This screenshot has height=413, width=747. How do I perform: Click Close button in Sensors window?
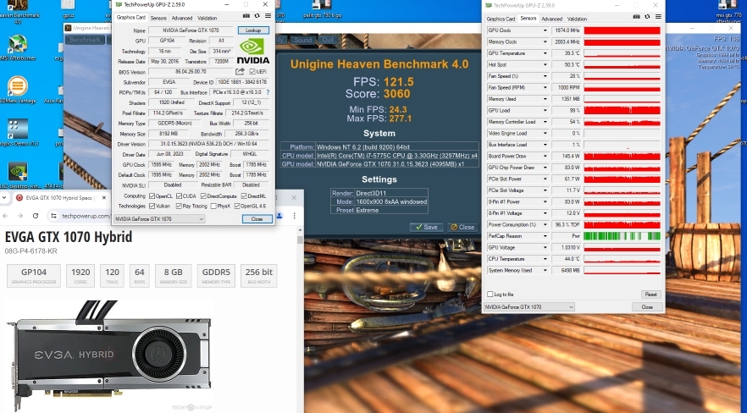[647, 307]
